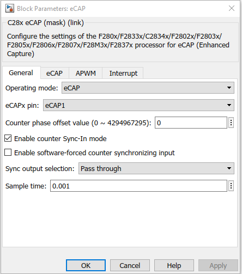Switch to the eCAP tab

tap(55, 73)
